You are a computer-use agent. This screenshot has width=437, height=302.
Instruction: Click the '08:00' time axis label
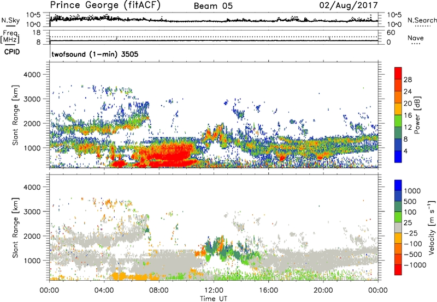[159, 291]
